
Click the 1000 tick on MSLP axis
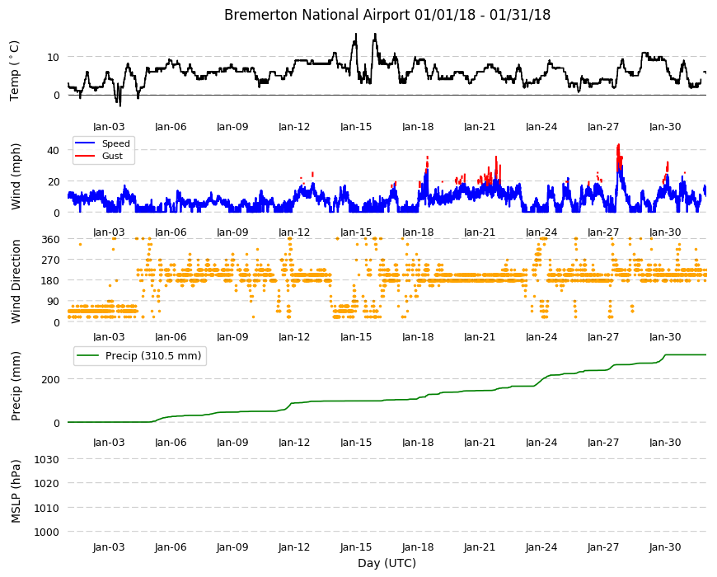(x=47, y=532)
